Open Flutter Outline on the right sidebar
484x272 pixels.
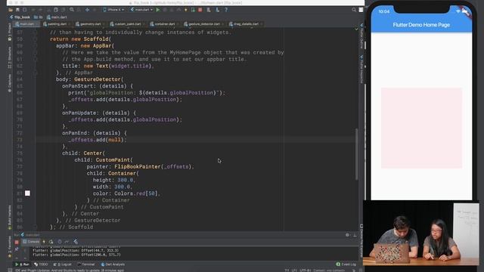361,36
